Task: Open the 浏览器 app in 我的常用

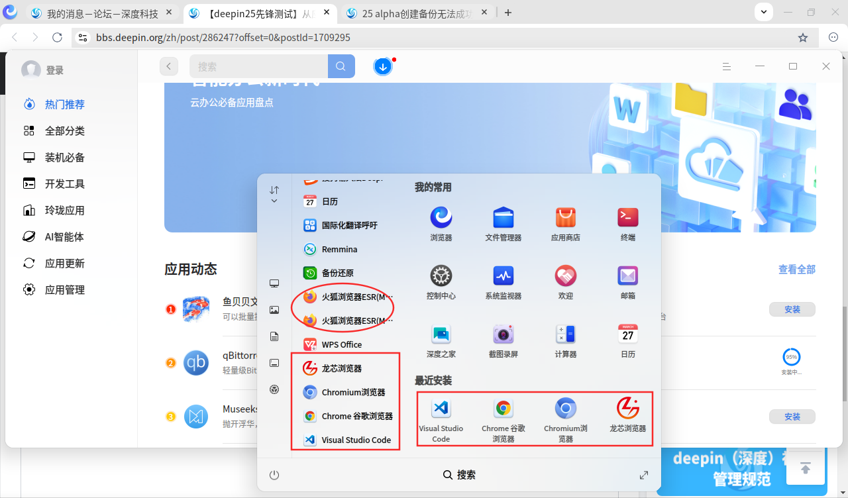Action: 441,217
